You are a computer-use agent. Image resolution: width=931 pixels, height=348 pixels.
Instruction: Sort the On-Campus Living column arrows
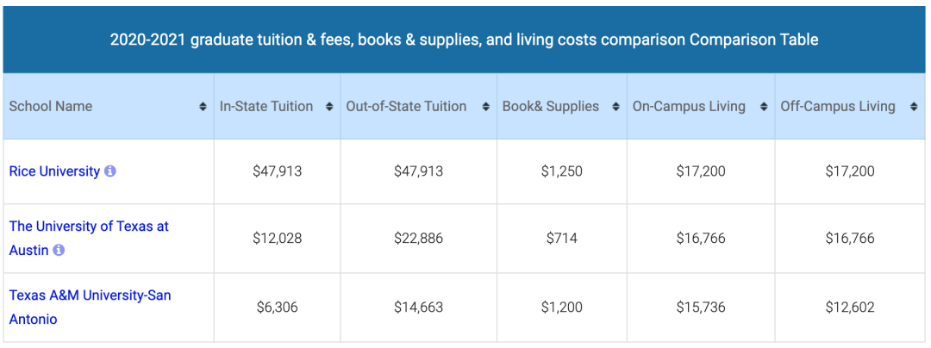pyautogui.click(x=764, y=108)
